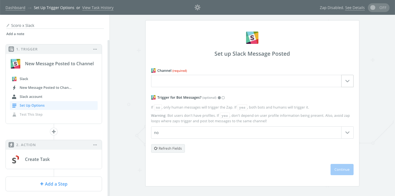395x196 pixels.
Task: Open the action step three-dots menu
Action: tap(95, 145)
